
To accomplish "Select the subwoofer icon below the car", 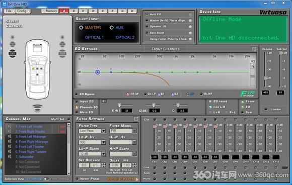I will pos(37,108).
